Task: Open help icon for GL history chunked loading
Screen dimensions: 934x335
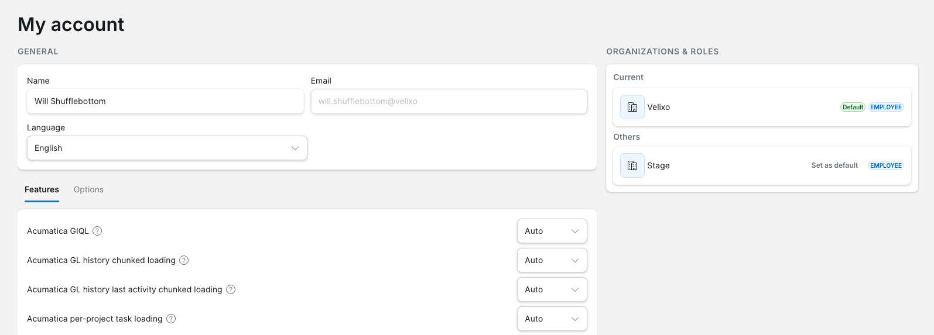Action: 184,260
